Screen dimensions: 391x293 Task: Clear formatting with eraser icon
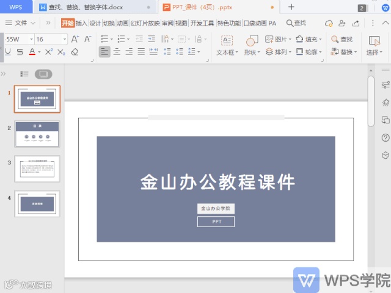click(75, 52)
